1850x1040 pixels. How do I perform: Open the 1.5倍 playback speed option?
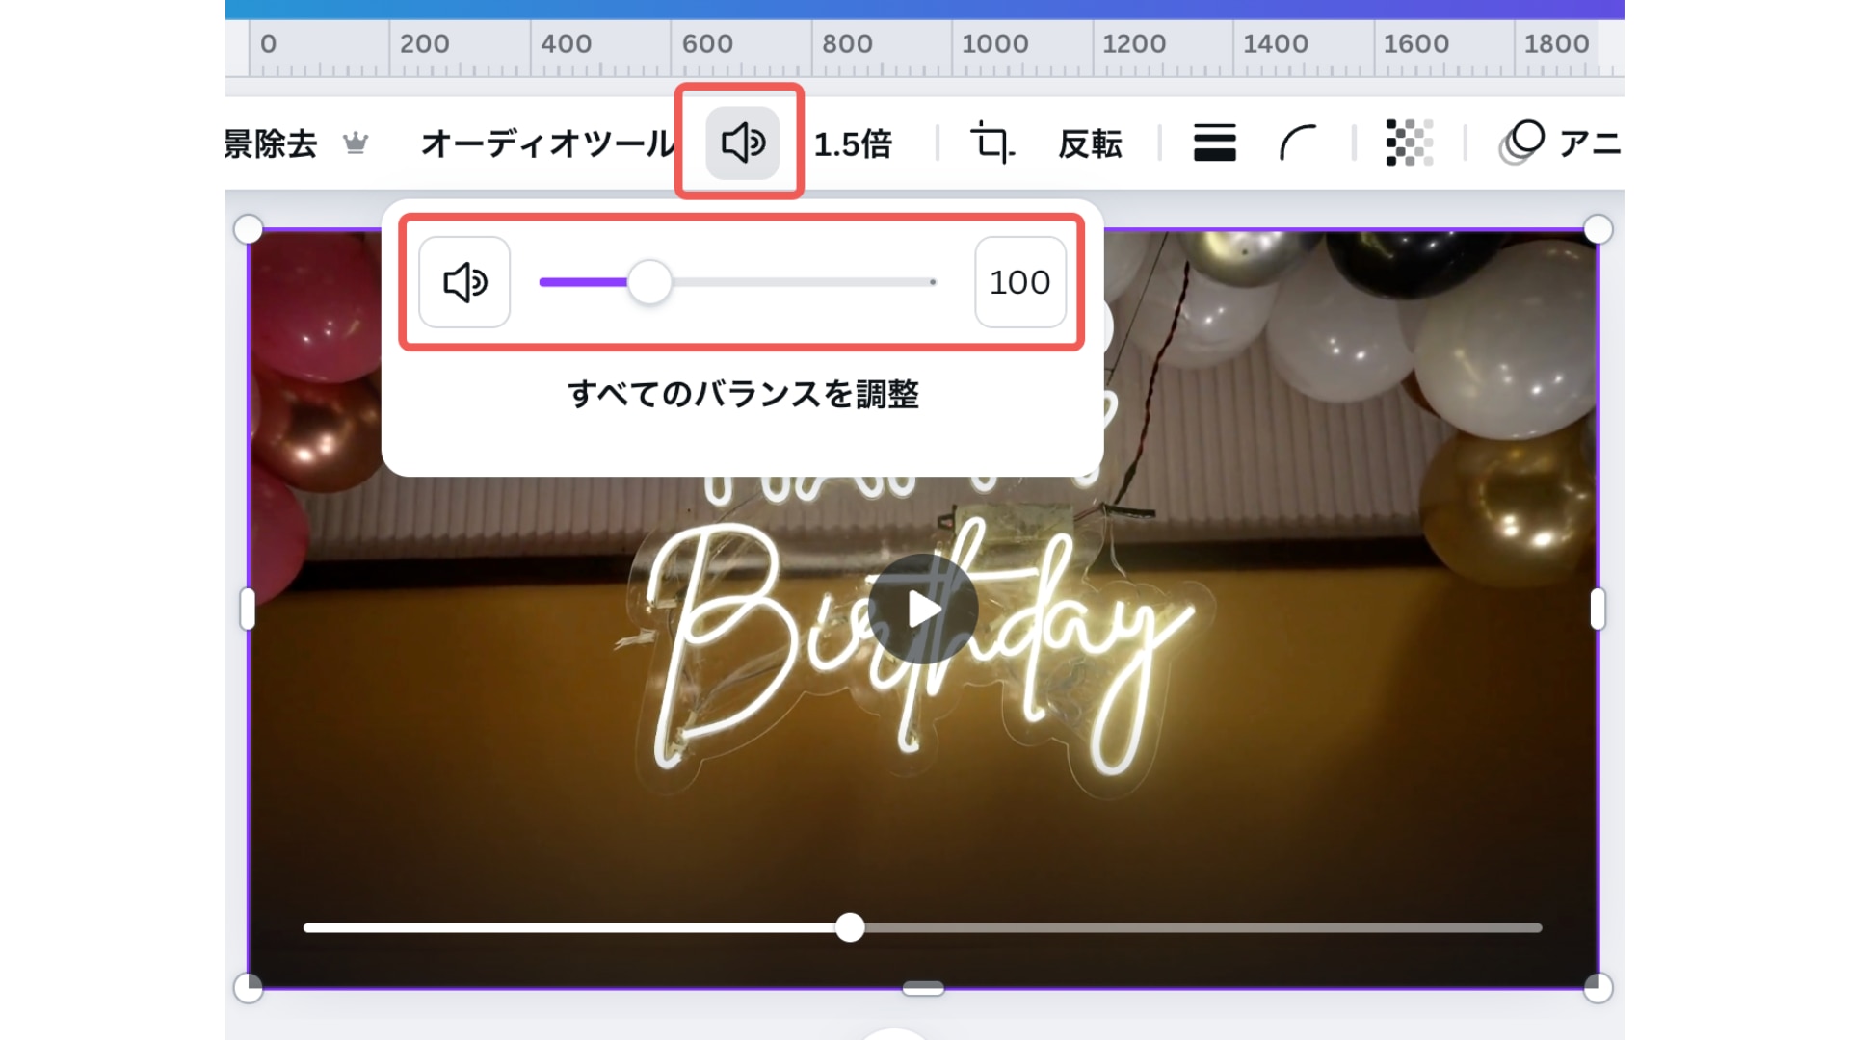coord(853,143)
